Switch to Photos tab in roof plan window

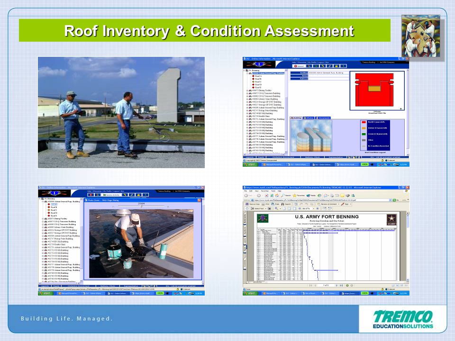point(309,118)
